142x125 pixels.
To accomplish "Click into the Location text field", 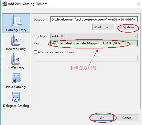I will click(x=94, y=19).
